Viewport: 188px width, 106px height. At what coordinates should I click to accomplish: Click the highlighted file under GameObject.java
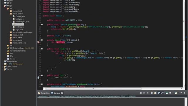coord(18,24)
